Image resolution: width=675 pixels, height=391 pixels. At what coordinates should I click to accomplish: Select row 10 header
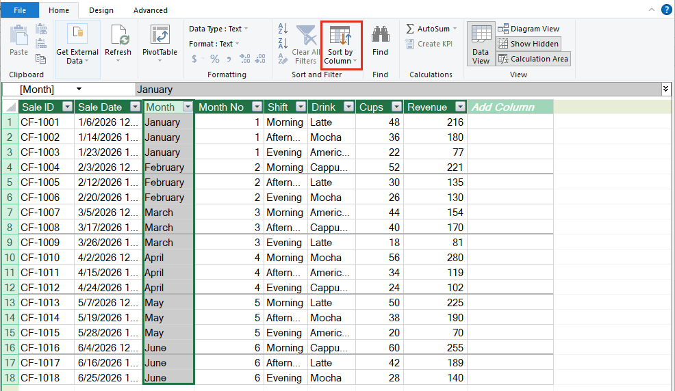(x=10, y=258)
